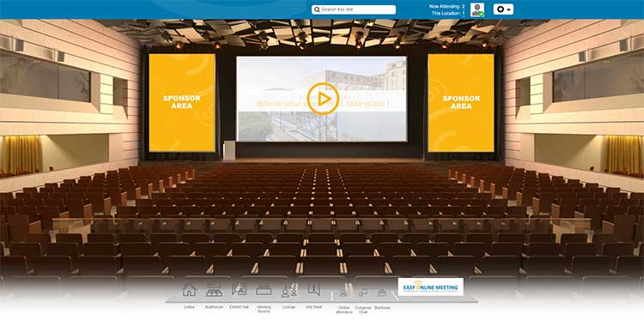Screen dimensions: 644x320
Task: Select the Auditorium label in navigation
Action: pos(214,307)
